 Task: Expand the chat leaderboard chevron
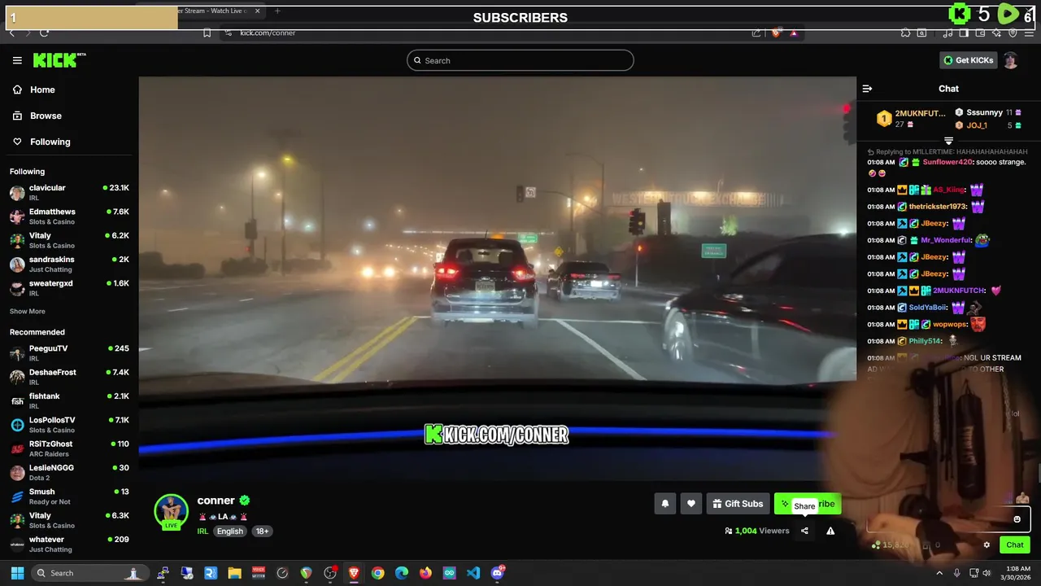tap(948, 142)
